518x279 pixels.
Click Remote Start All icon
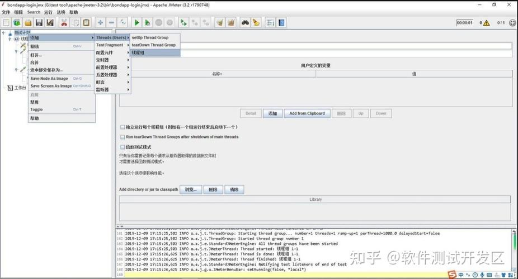pyautogui.click(x=183, y=22)
